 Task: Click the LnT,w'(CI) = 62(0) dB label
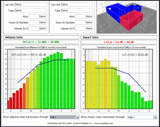[135, 55]
